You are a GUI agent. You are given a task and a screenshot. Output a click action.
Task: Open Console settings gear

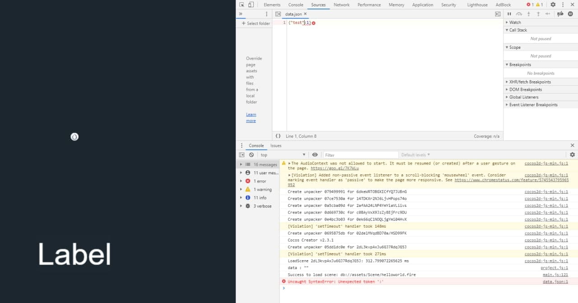[572, 155]
